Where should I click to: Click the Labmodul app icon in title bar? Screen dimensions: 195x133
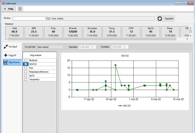coord(3,3)
